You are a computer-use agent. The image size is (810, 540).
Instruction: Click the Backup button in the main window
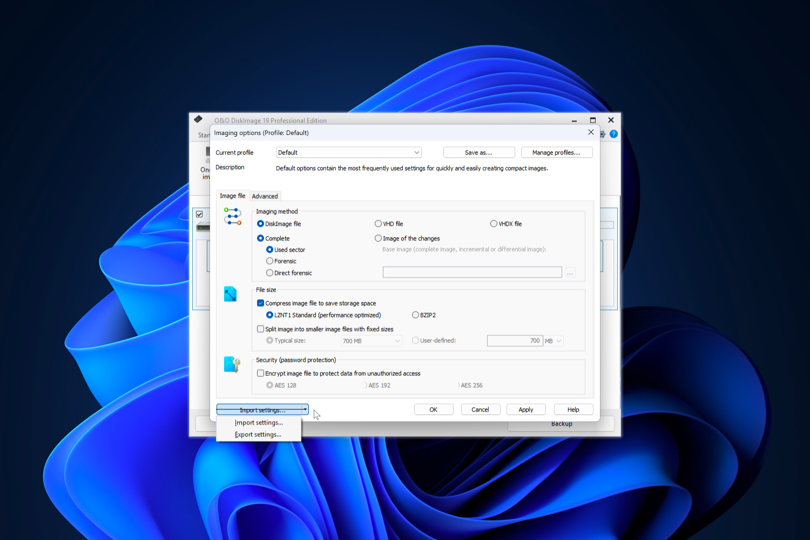(x=561, y=424)
